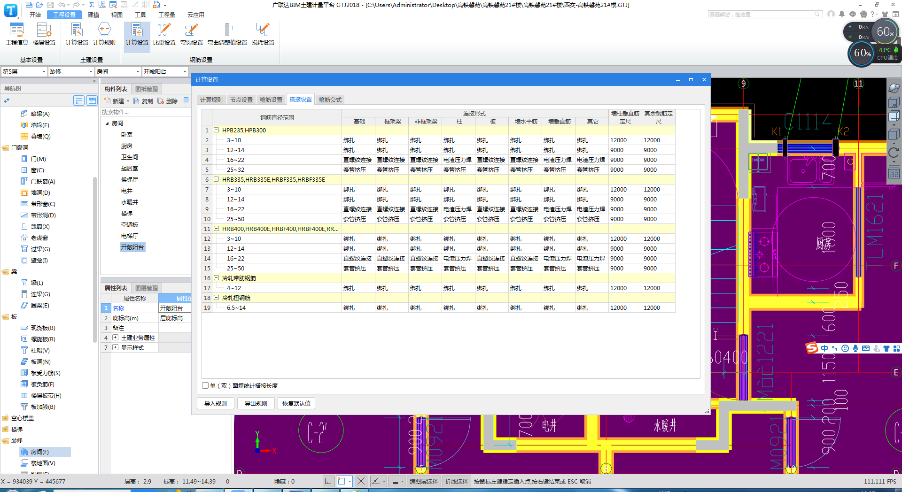Open the 工程量 ribbon tab
The width and height of the screenshot is (902, 492).
pyautogui.click(x=167, y=15)
